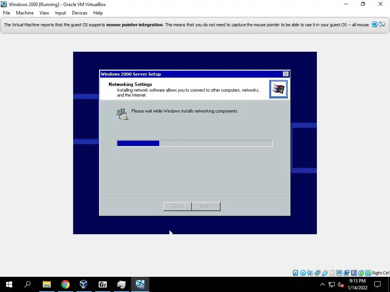Click the network computers icon in Setup
Screen dimensions: 390x292
tap(123, 114)
